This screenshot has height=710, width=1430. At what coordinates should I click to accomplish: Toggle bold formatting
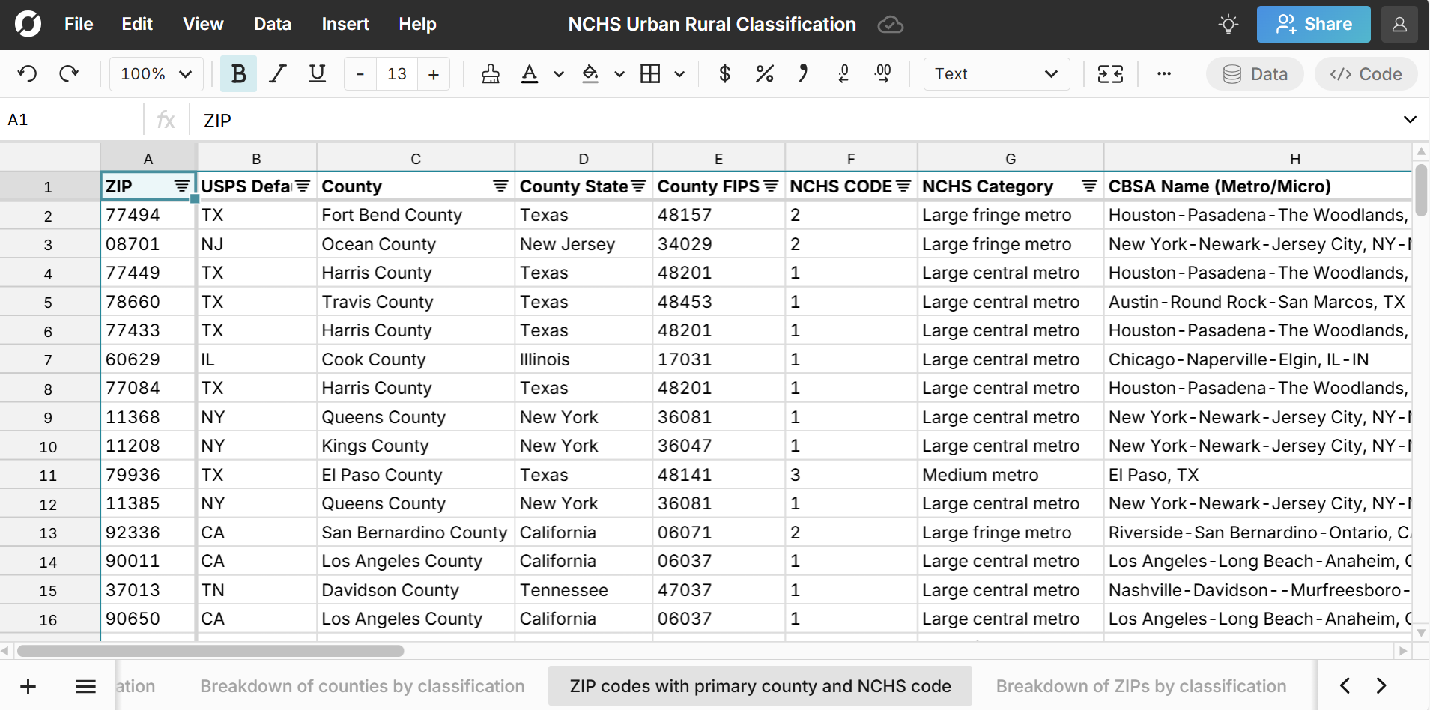coord(238,73)
